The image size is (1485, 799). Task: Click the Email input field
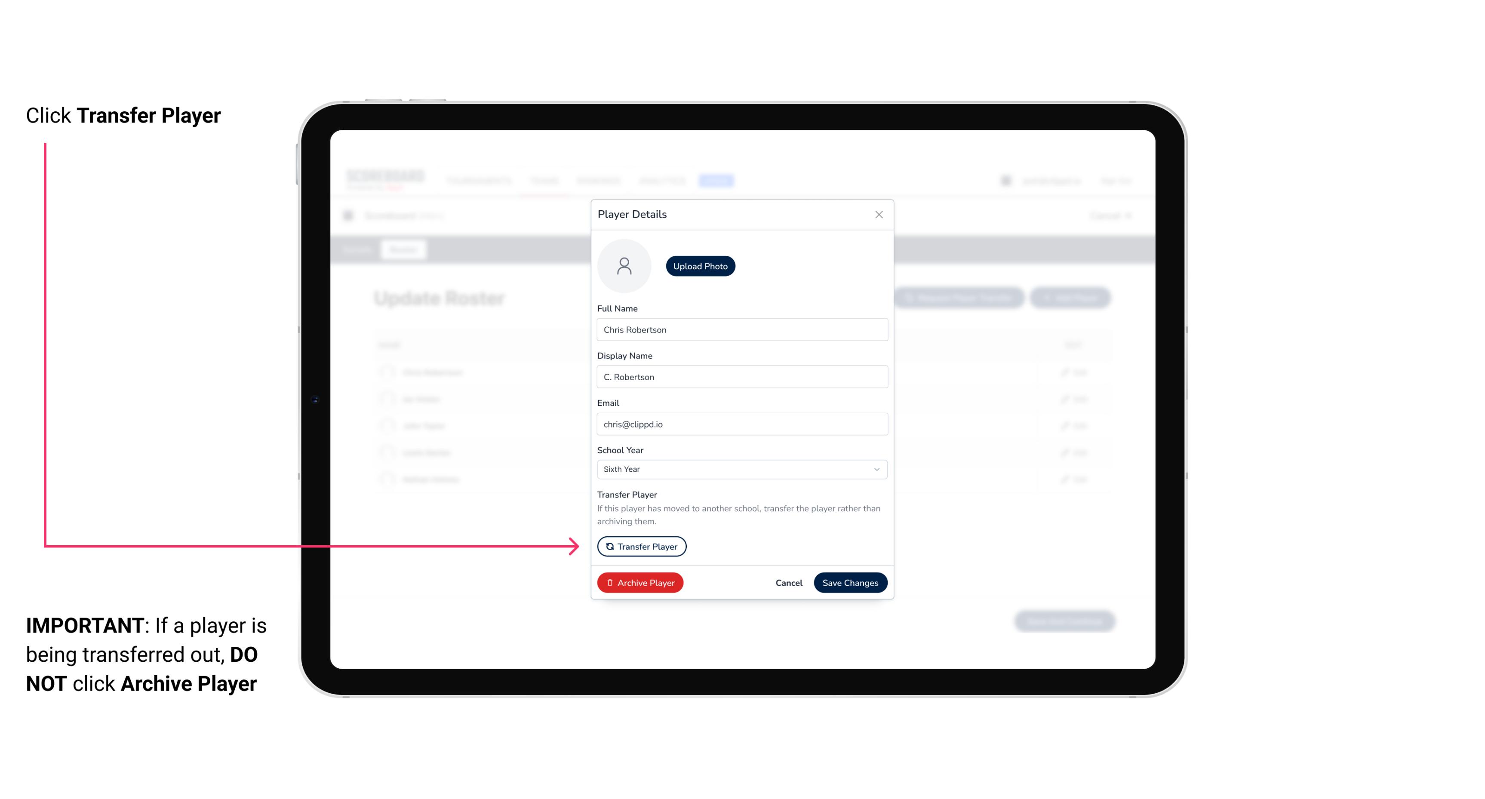(741, 423)
